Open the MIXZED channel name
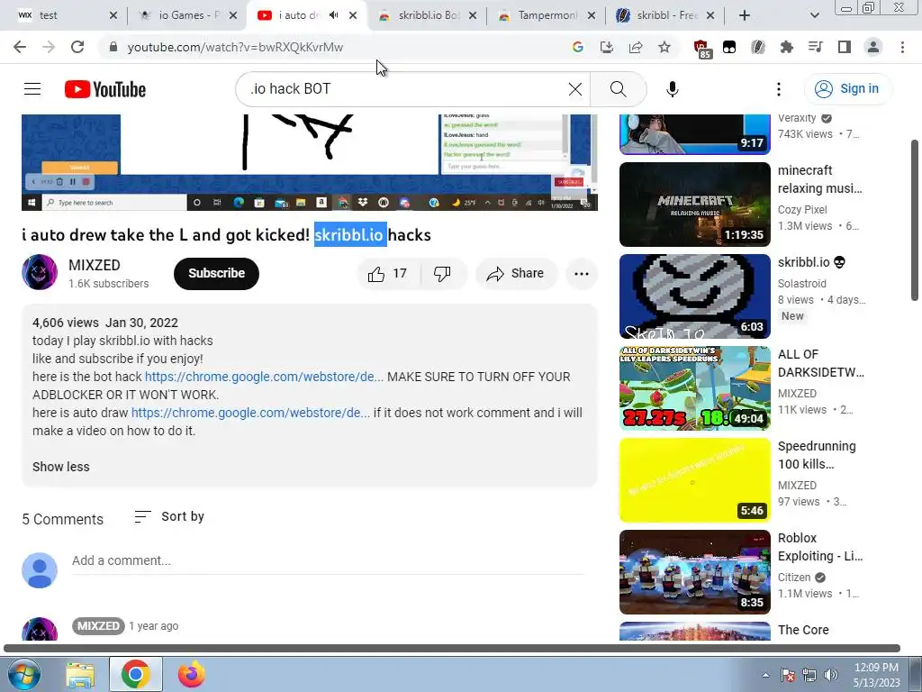 click(x=94, y=266)
